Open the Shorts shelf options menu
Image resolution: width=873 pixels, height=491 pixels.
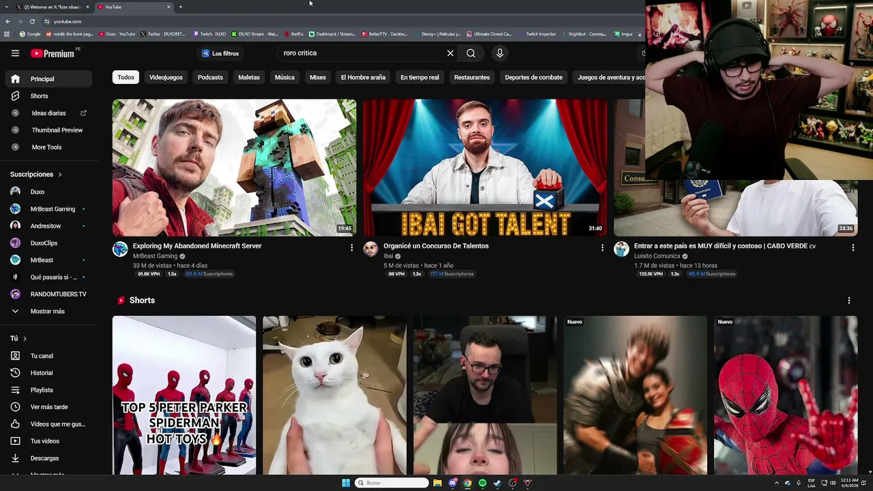point(849,300)
